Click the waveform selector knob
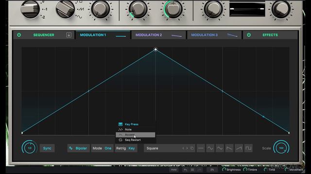Image resolution: width=311 pixels, height=174 pixels. pos(66,9)
